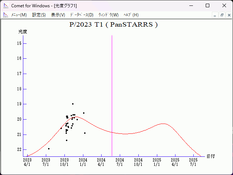
Task: Click the graph document icon in menu bar
Action: 5,15
